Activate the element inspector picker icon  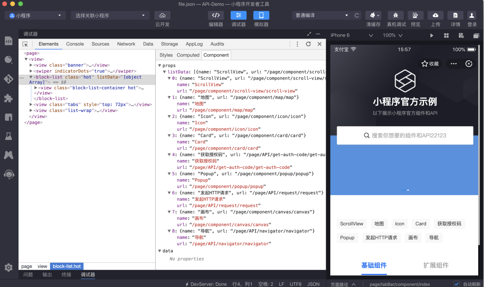click(25, 44)
